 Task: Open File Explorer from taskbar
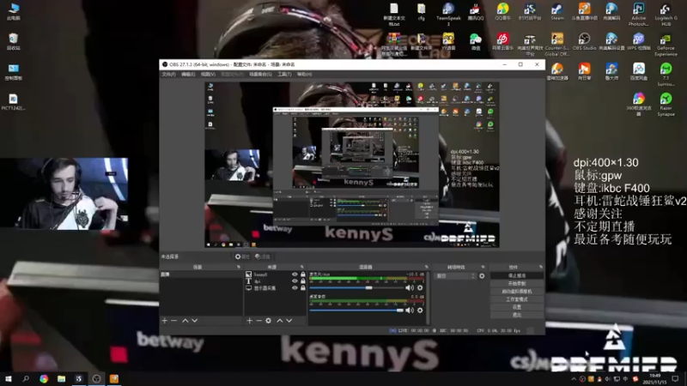click(61, 378)
